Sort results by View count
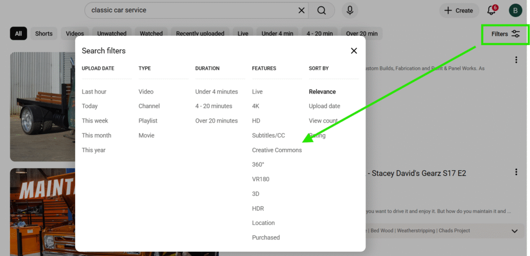The width and height of the screenshot is (530, 256). pyautogui.click(x=323, y=121)
